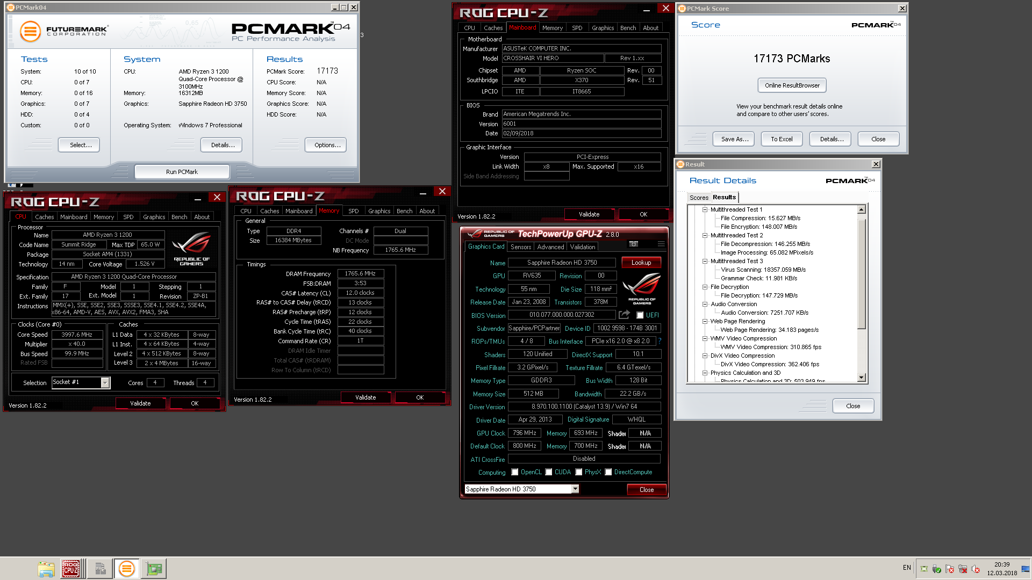Screen dimensions: 1032x580
Task: Open Caches tab in CPU-Z CPU window
Action: pyautogui.click(x=45, y=217)
